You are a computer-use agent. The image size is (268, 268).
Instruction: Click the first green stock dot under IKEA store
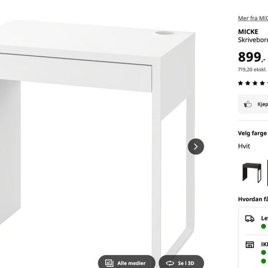point(264,252)
